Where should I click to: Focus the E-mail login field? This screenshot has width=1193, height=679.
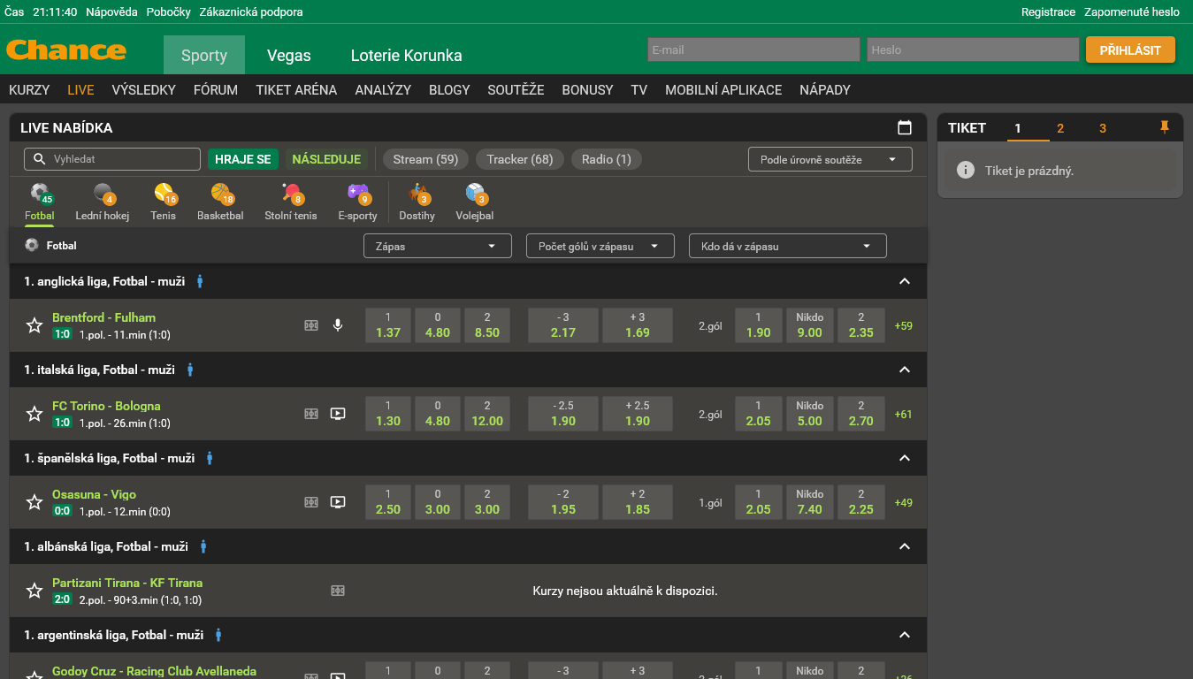753,50
